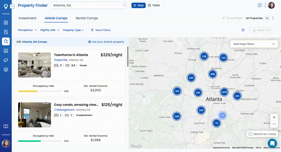Click map cluster marker 101
The width and height of the screenshot is (281, 152).
tap(177, 91)
